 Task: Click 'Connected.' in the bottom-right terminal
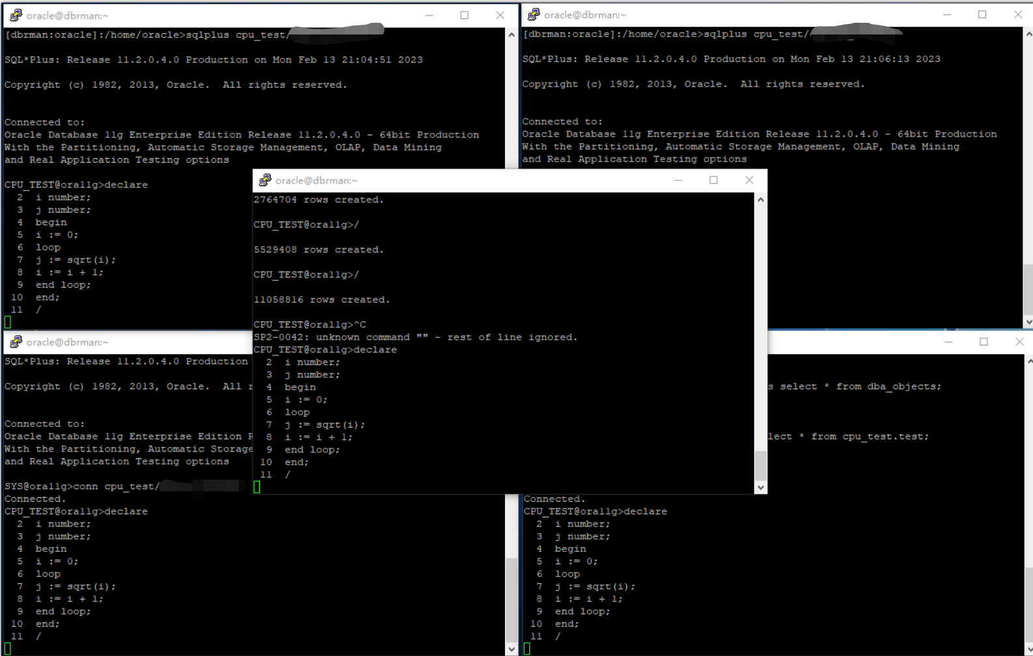[555, 499]
